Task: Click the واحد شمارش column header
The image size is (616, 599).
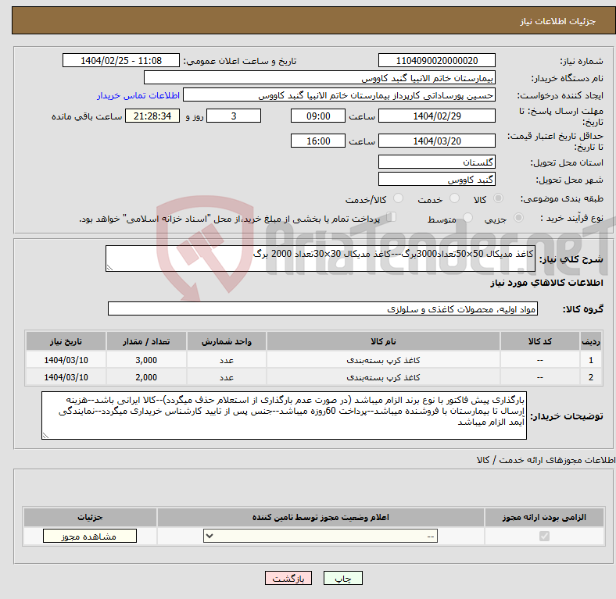Action: tap(227, 341)
